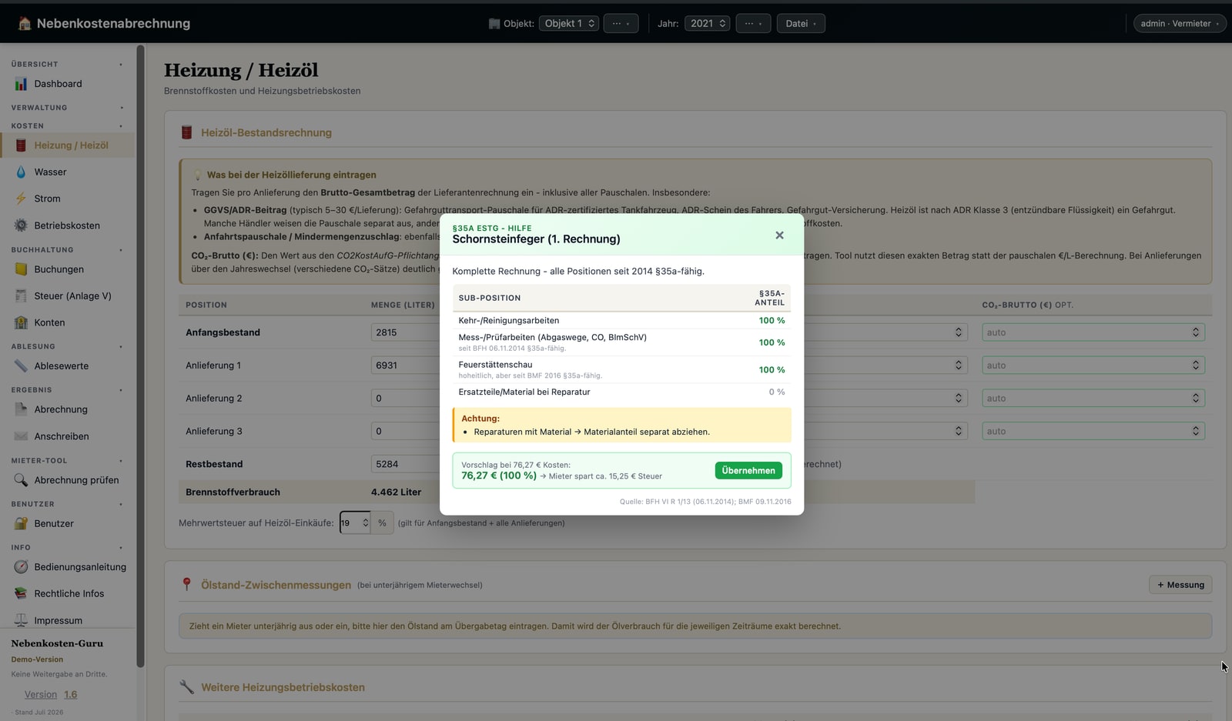Open the more-options menu next to Jahr
Screen dimensions: 1232x721
tap(753, 24)
